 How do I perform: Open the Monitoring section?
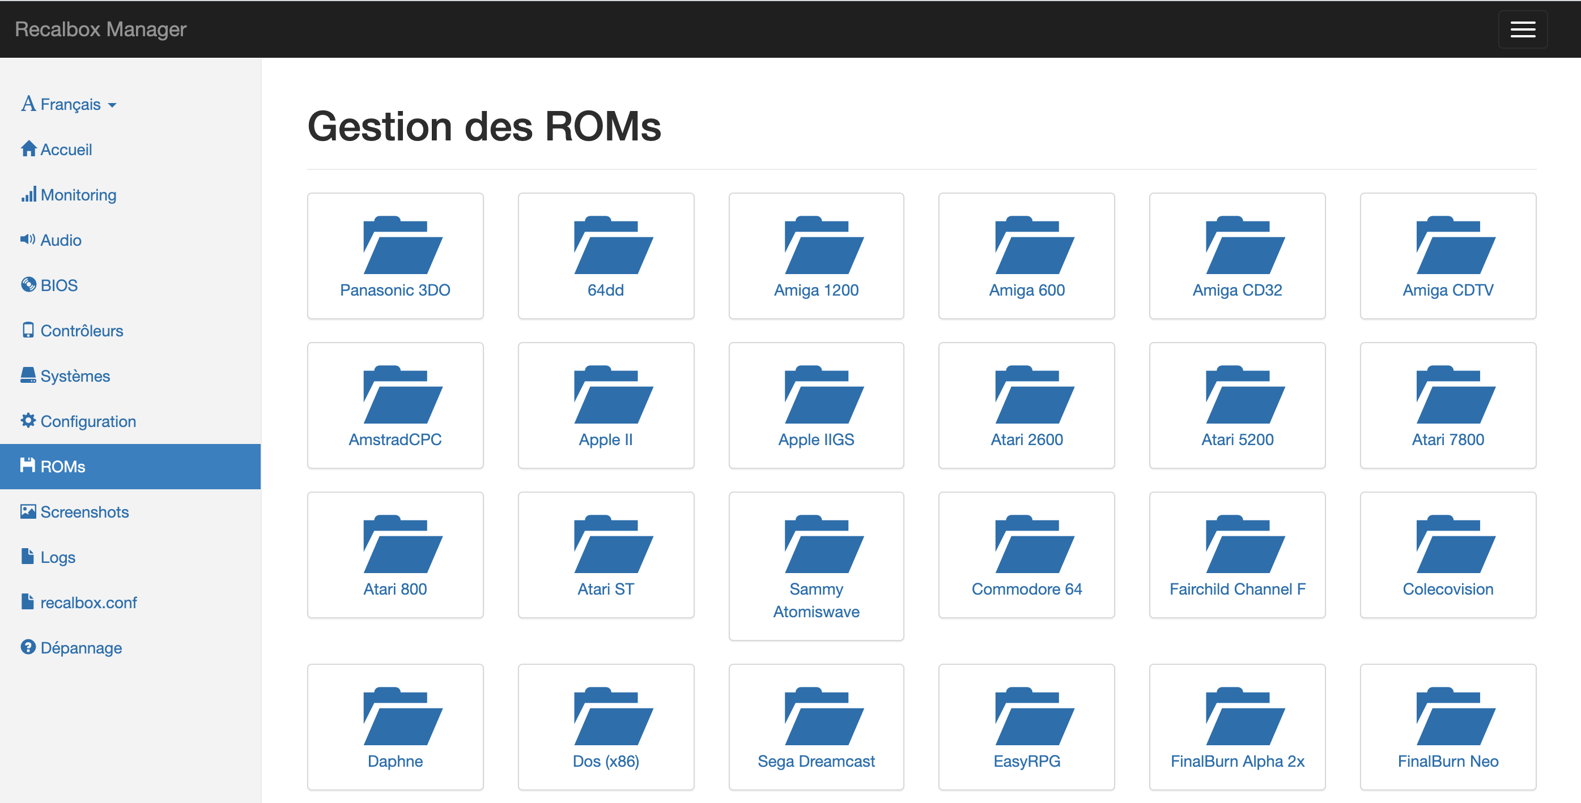[x=130, y=195]
